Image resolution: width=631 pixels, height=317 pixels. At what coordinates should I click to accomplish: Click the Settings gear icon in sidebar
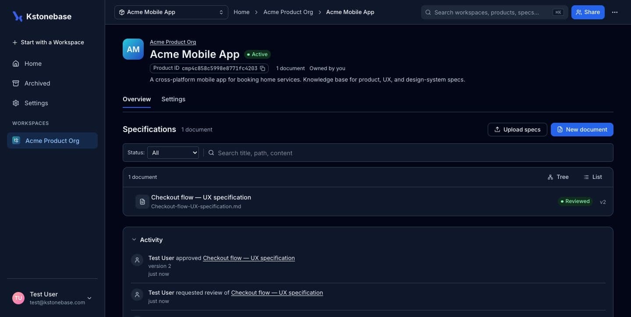[x=16, y=103]
